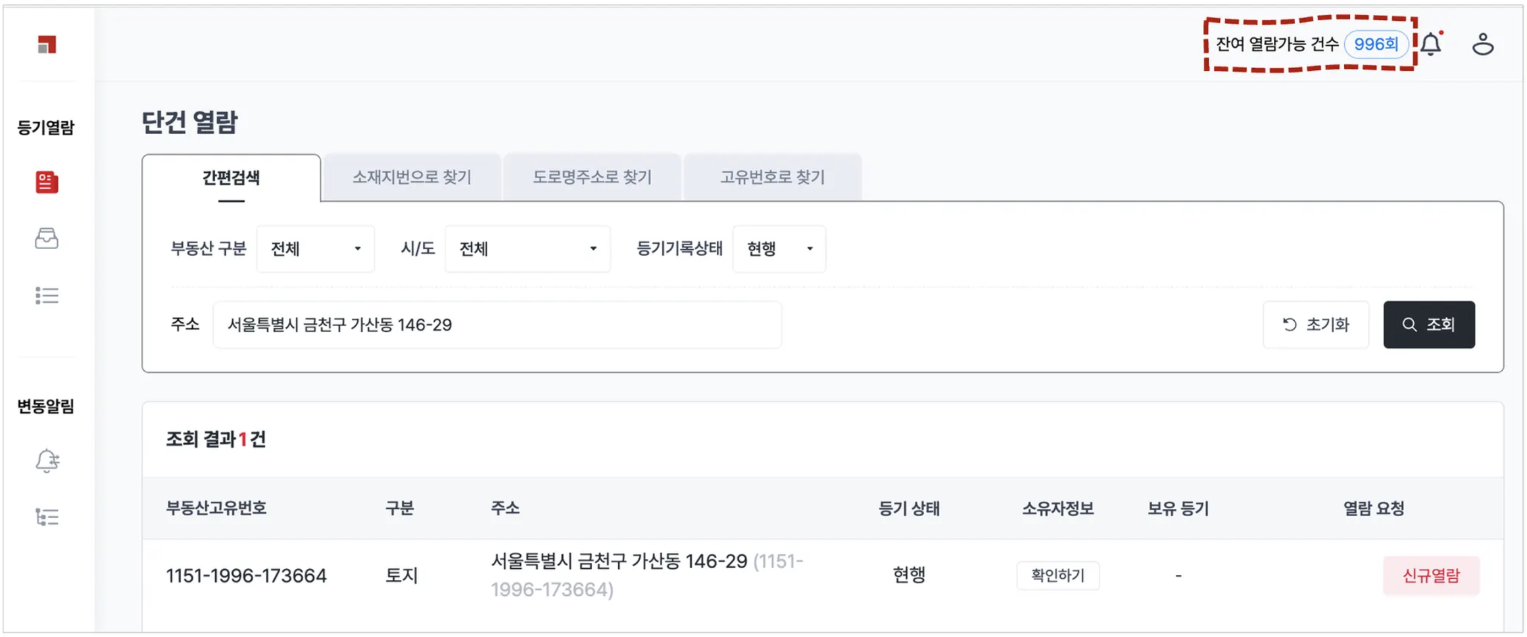The width and height of the screenshot is (1527, 637).
Task: Expand the 등기기록상태 dropdown
Action: (778, 249)
